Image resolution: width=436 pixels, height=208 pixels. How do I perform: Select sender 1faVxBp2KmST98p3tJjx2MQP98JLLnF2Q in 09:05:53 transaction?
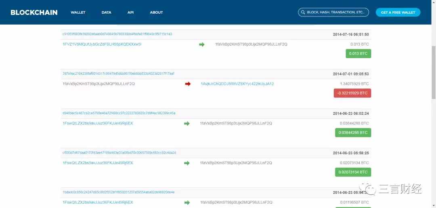[99, 84]
